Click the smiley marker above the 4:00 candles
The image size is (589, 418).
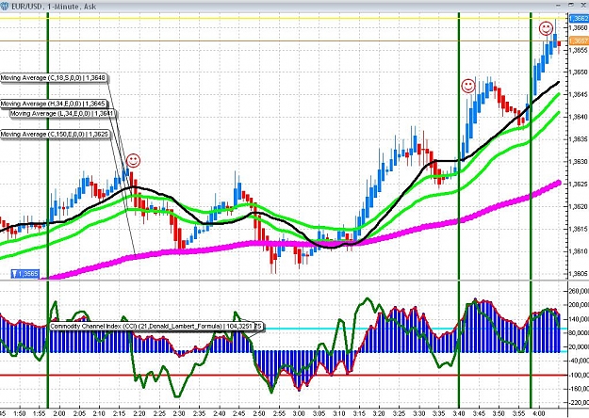546,28
